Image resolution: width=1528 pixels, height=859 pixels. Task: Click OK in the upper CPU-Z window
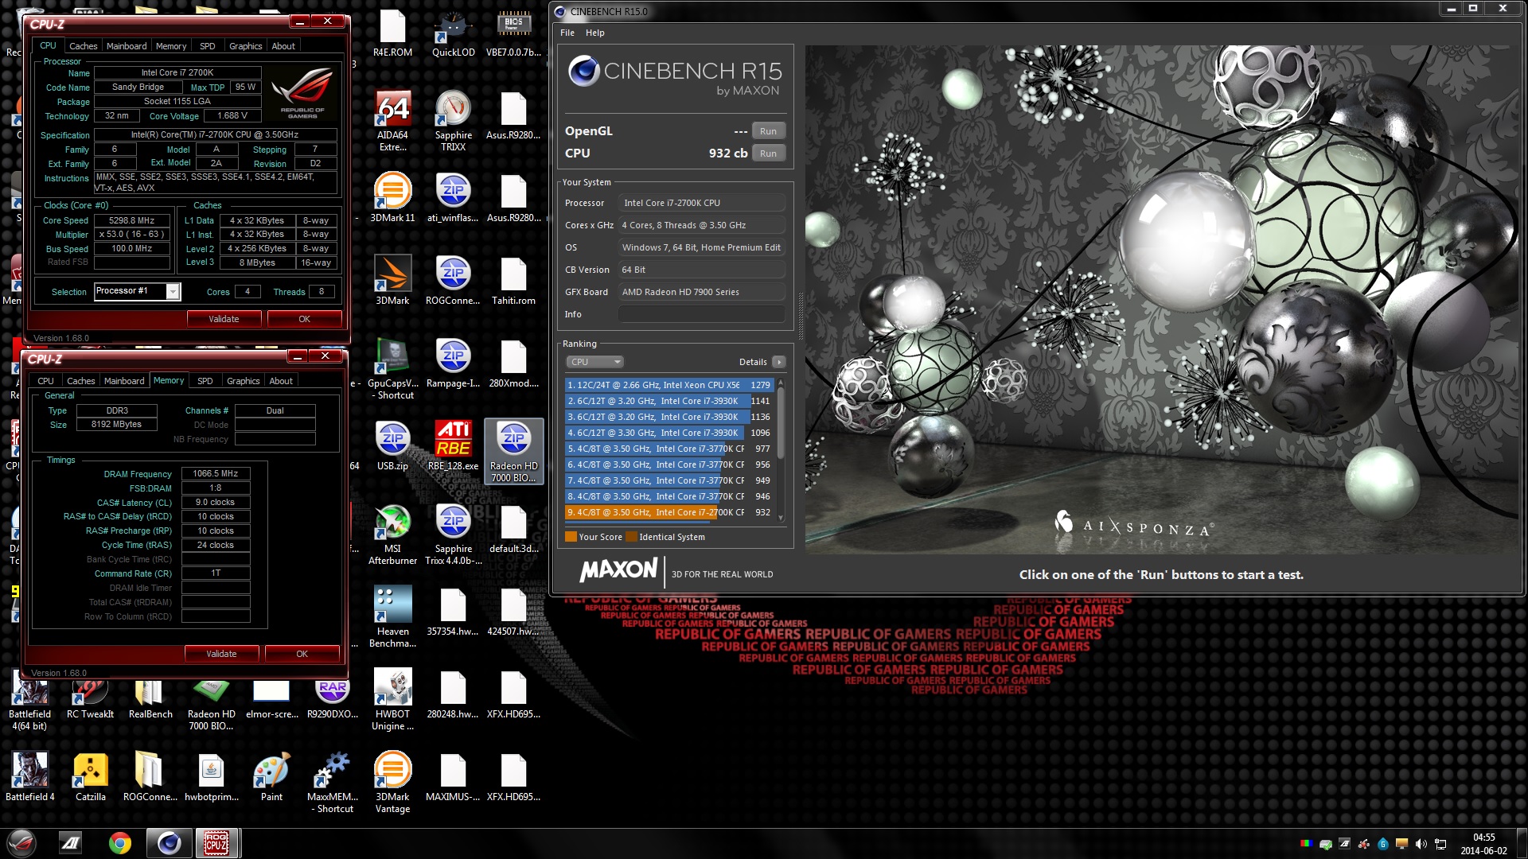pos(304,319)
